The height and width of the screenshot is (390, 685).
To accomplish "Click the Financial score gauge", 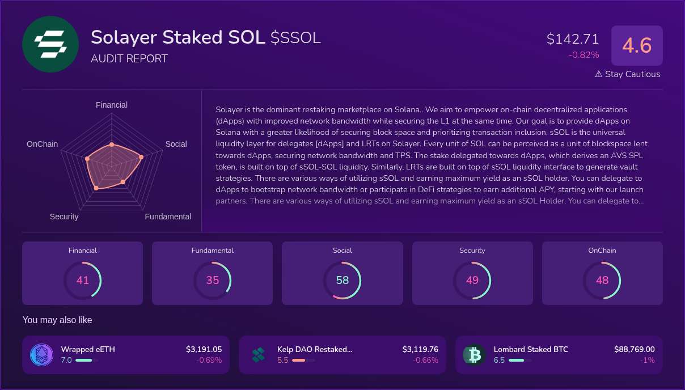I will [x=83, y=280].
